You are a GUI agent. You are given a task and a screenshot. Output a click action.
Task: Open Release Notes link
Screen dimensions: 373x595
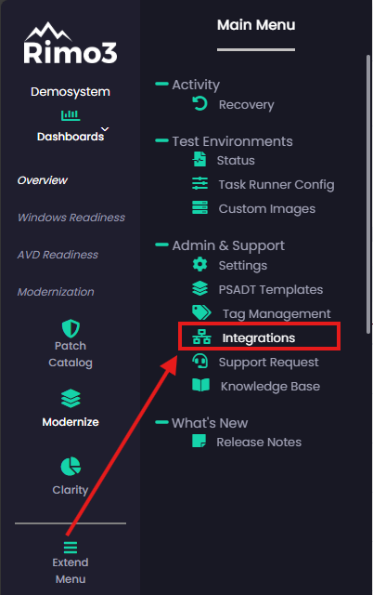click(x=259, y=443)
